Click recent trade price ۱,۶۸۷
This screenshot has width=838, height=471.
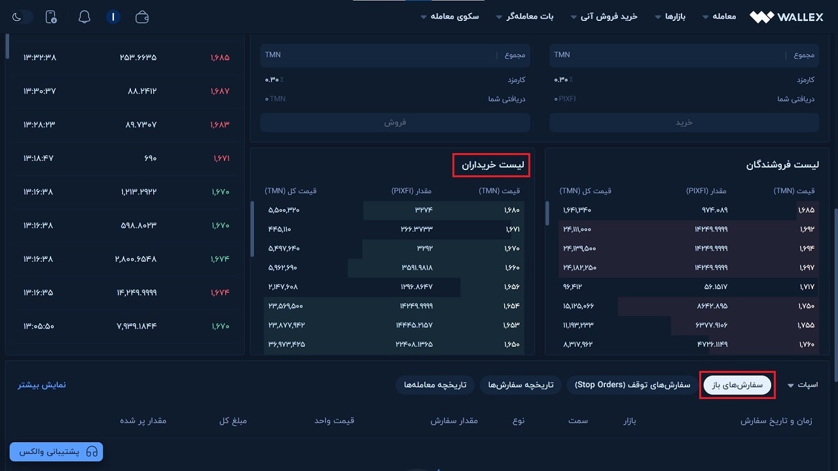(x=220, y=91)
